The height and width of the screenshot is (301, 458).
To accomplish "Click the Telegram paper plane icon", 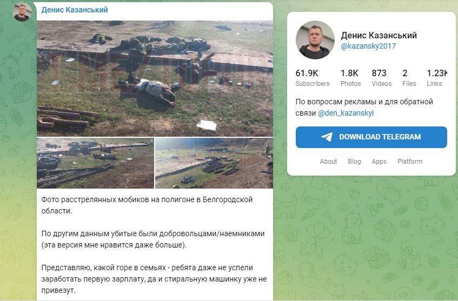I will click(x=327, y=137).
